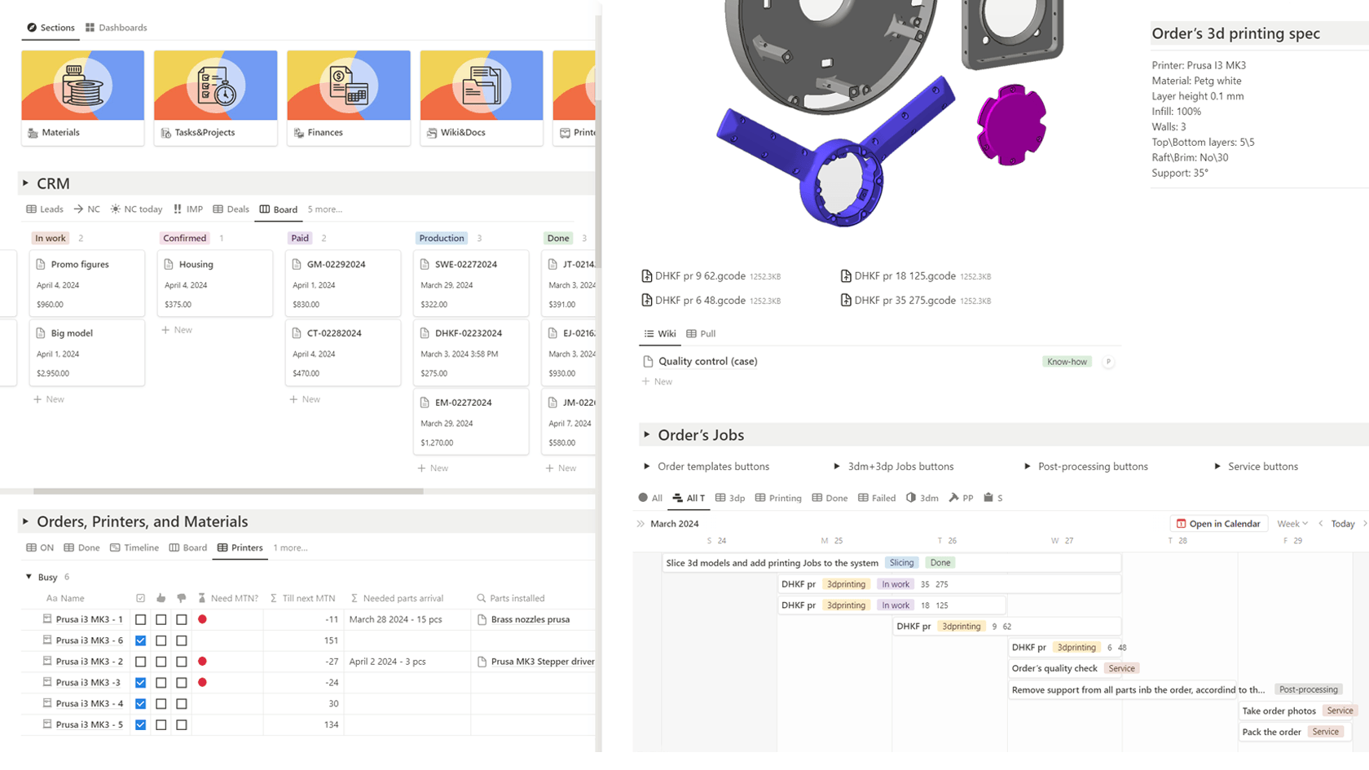Viewport: 1369px width, 770px height.
Task: Click the Today button in the timeline
Action: (1342, 524)
